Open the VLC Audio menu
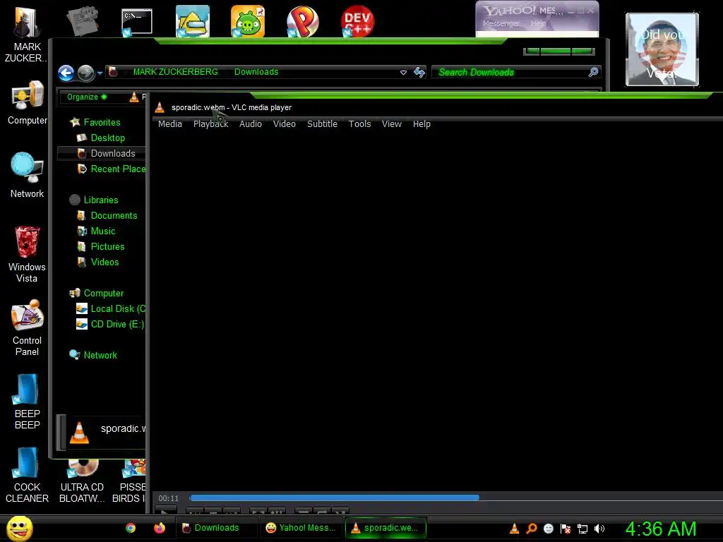This screenshot has width=723, height=542. [251, 124]
